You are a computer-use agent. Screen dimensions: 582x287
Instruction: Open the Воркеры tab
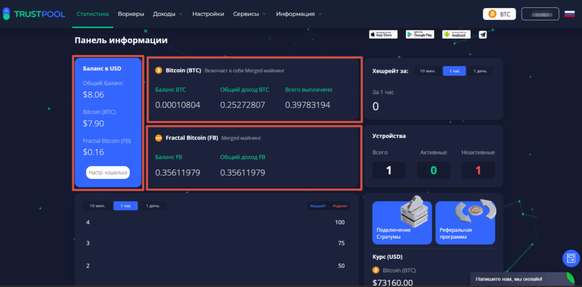coord(131,14)
